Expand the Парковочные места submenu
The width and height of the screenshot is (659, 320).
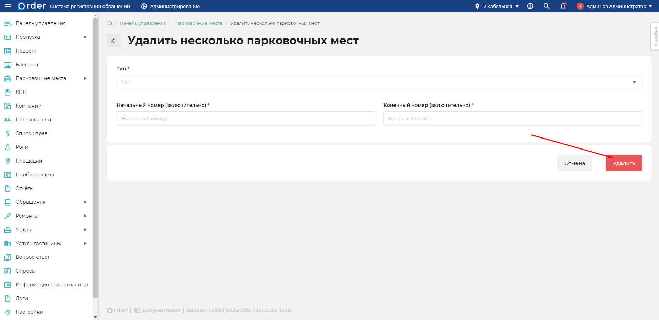click(85, 78)
